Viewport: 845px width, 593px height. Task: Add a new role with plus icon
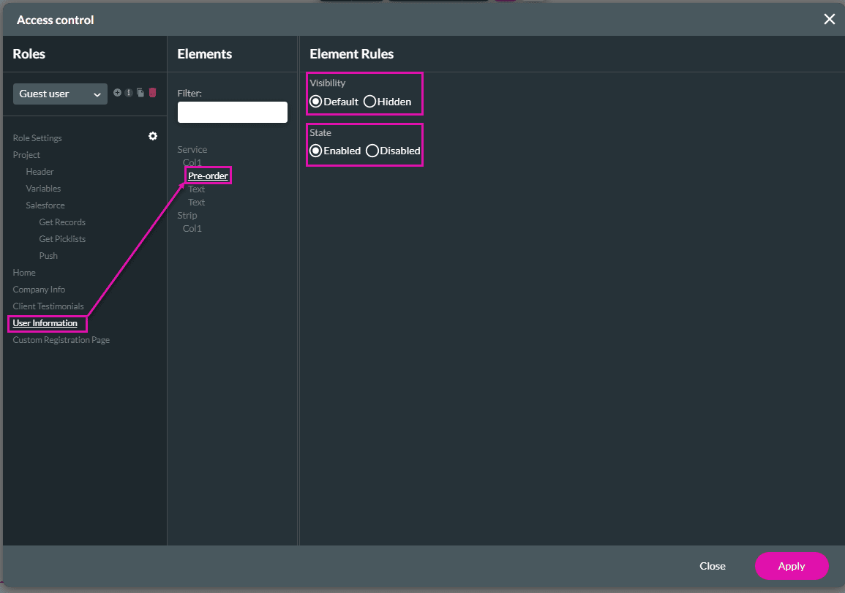[x=117, y=93]
